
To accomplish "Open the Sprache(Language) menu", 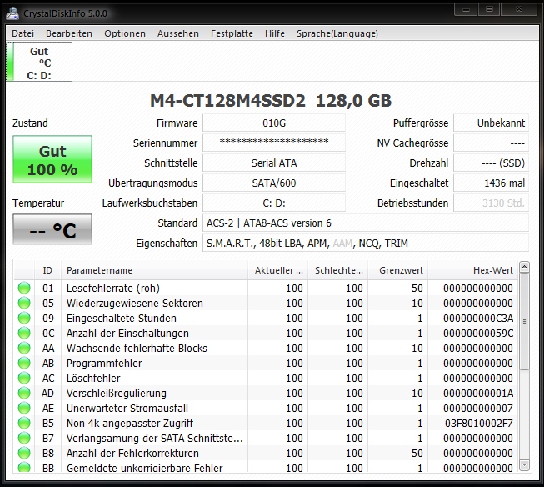I will pos(337,33).
